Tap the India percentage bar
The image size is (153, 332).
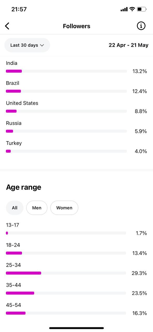coord(66,71)
